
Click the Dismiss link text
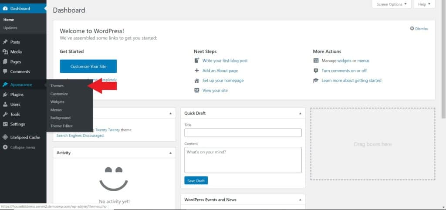tap(421, 29)
